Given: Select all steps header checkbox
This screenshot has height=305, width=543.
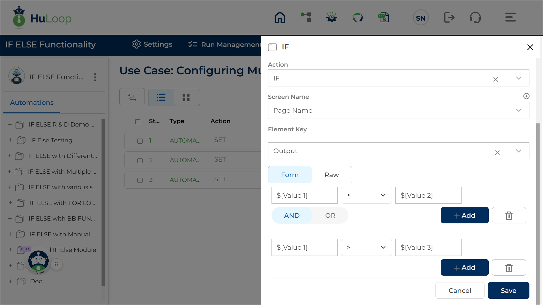Looking at the screenshot, I should coord(138,122).
